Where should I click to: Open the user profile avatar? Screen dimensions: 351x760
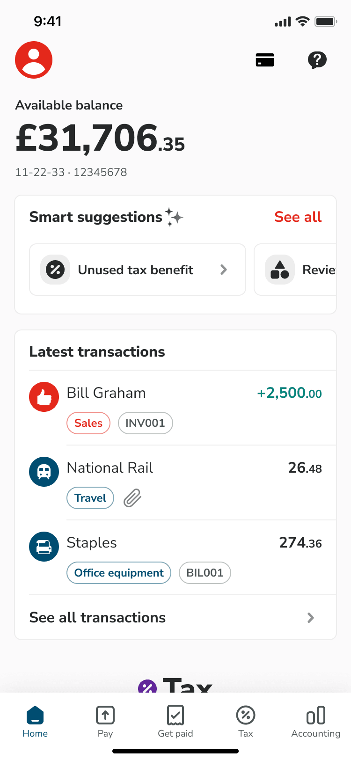click(x=34, y=60)
